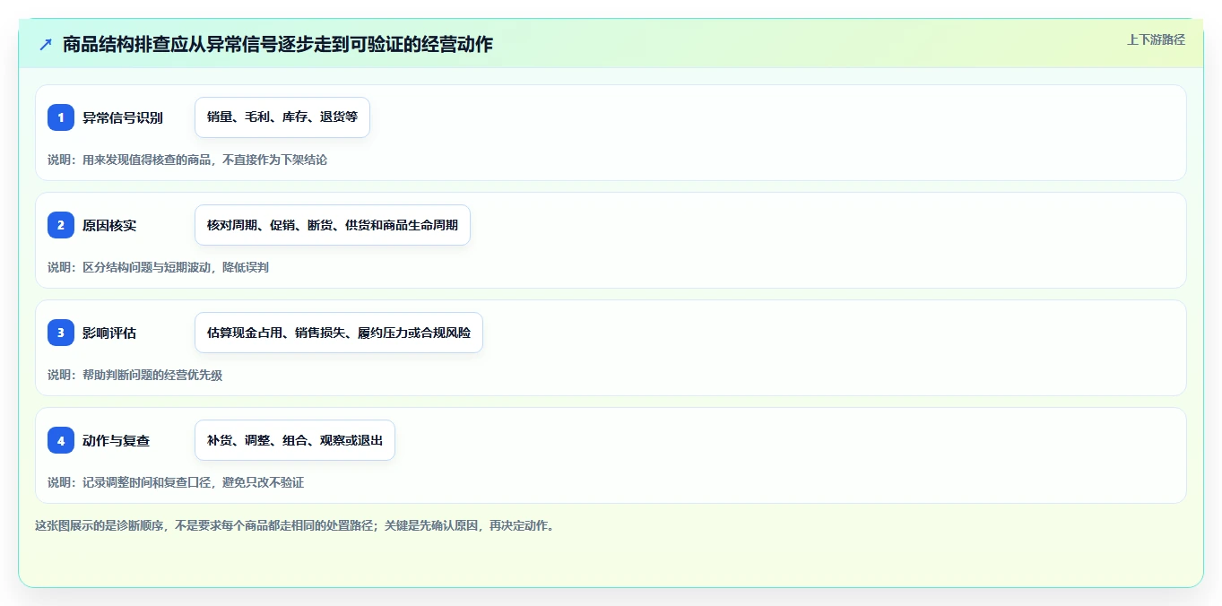Click the footer text 这张图展示的是诊断顺序
Viewport: 1222px width, 606px height.
pyautogui.click(x=294, y=525)
